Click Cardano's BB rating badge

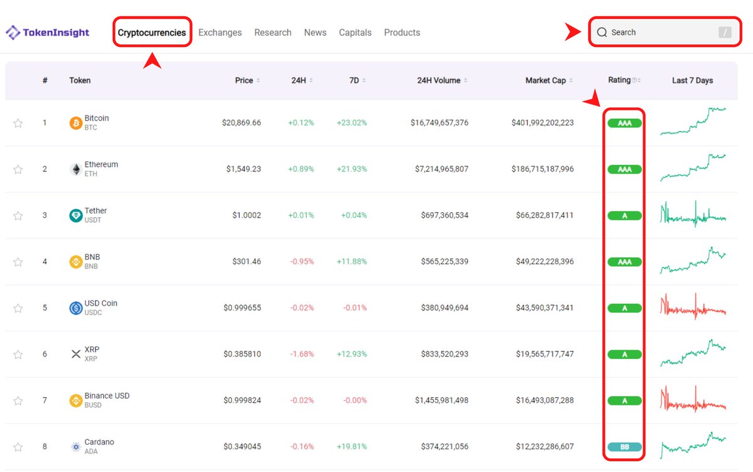(624, 447)
